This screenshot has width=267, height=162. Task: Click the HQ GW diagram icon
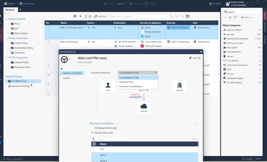coord(179,87)
